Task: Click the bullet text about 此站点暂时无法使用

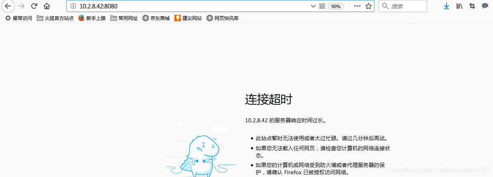Action: coord(322,139)
